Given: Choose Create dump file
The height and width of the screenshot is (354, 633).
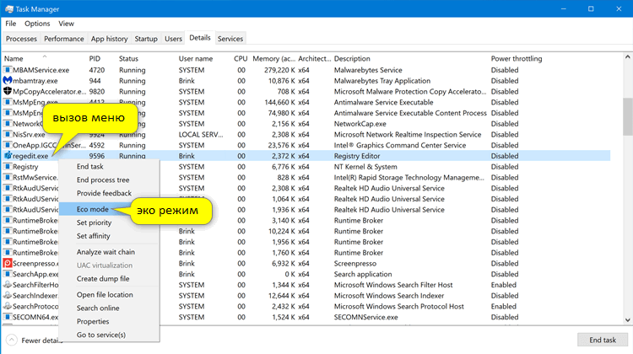Looking at the screenshot, I should (x=109, y=279).
